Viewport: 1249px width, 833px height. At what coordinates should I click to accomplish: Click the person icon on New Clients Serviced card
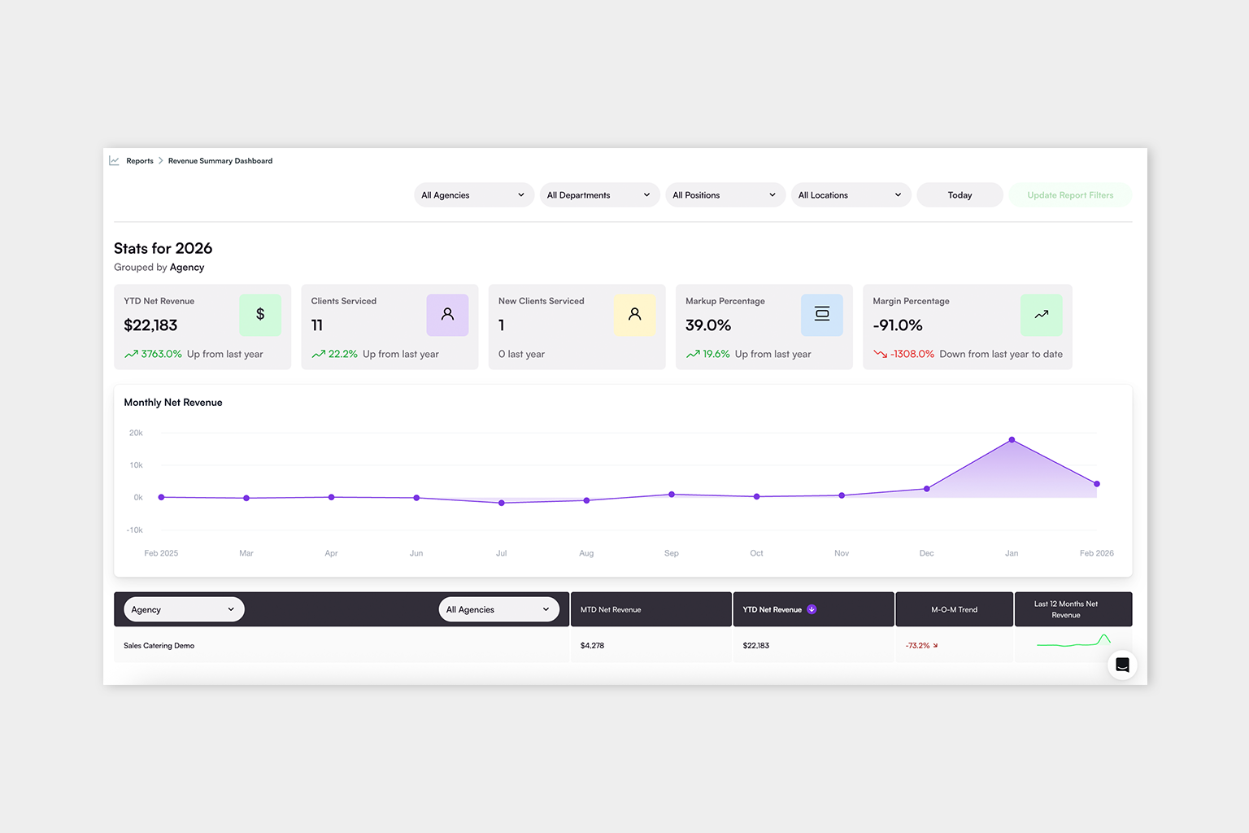[635, 315]
